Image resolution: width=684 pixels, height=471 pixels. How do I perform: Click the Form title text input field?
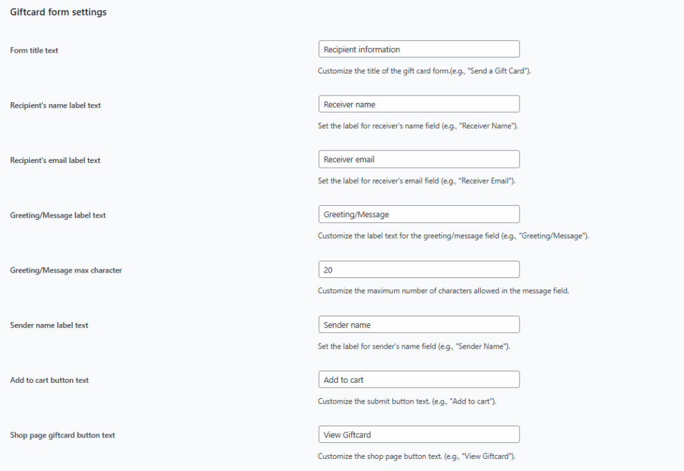[419, 49]
